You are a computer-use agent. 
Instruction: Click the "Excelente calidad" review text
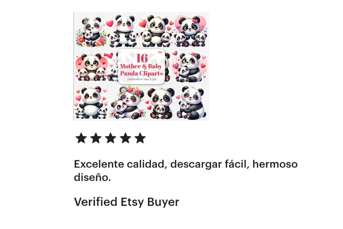119,164
